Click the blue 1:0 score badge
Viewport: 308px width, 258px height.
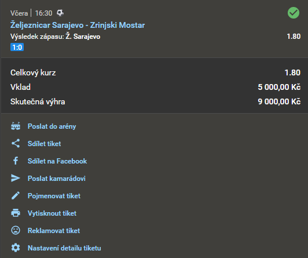click(x=17, y=47)
